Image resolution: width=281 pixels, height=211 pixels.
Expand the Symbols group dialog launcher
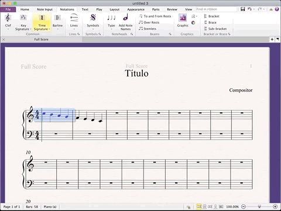pyautogui.click(x=100, y=34)
